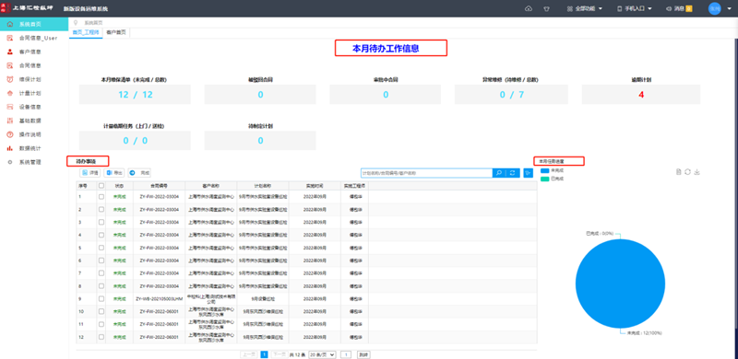Viewport: 738px width, 359px height.
Task: Click the chart refresh circular icon
Action: [x=687, y=172]
